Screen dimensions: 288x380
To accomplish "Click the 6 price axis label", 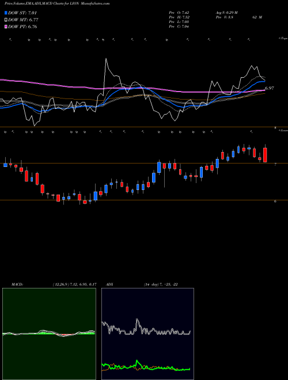I will point(275,202).
